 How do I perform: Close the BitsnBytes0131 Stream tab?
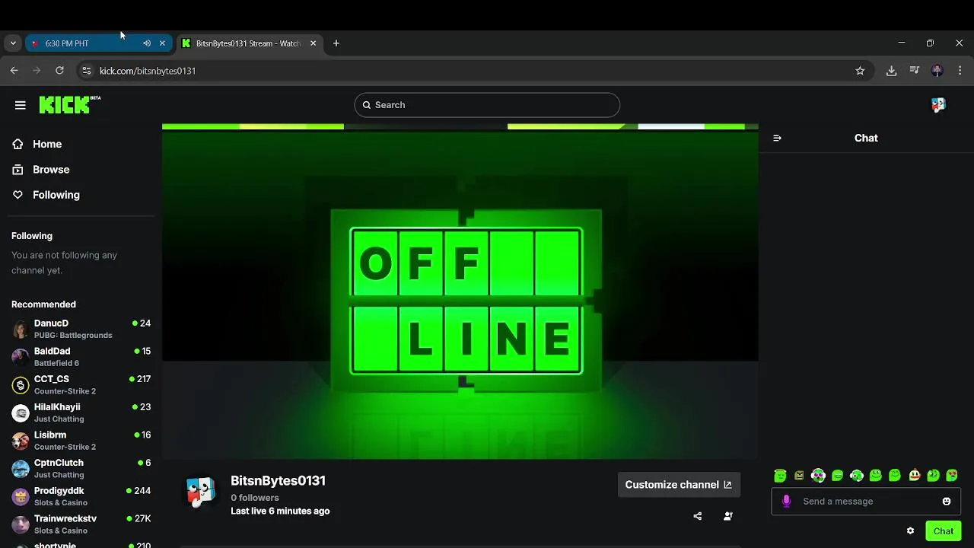pos(313,43)
